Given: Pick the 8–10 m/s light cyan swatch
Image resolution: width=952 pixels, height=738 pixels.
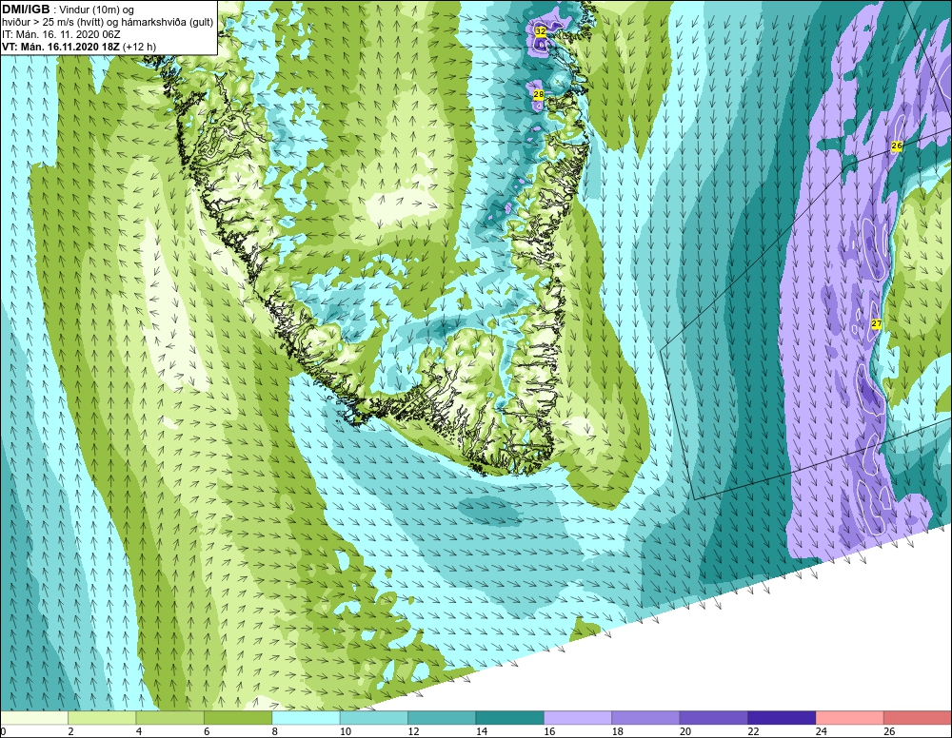Looking at the screenshot, I should [306, 718].
